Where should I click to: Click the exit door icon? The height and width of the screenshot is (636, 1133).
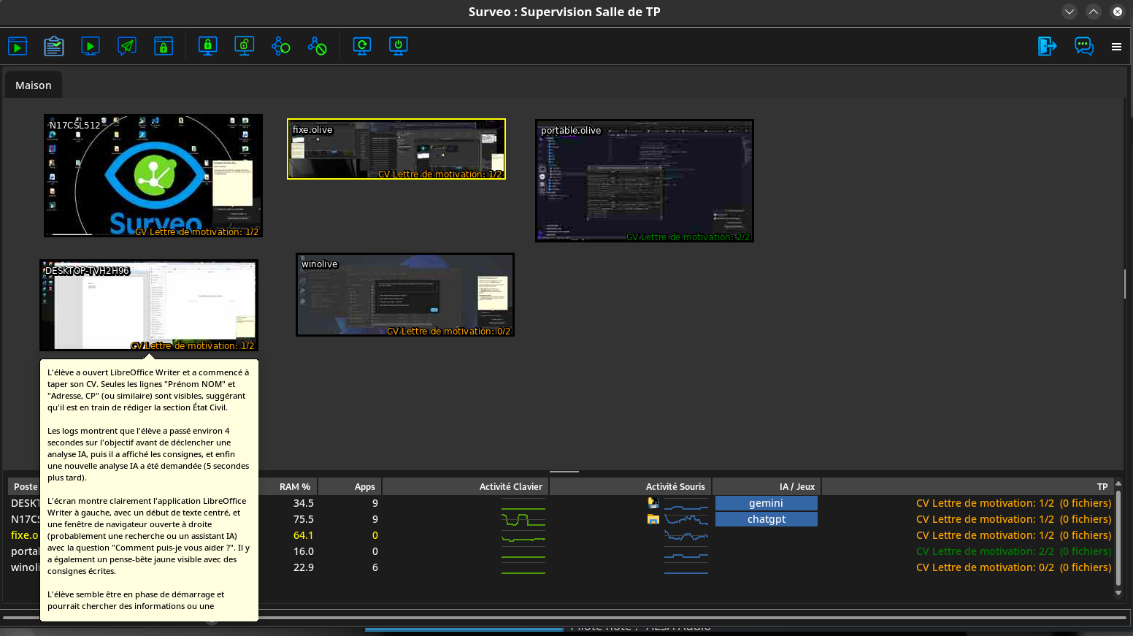pos(1048,47)
